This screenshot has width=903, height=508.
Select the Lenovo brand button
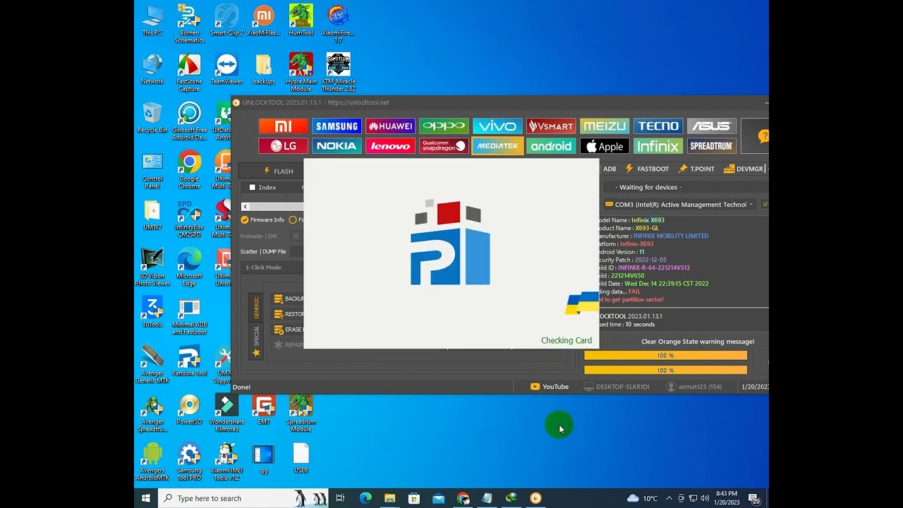(x=390, y=146)
